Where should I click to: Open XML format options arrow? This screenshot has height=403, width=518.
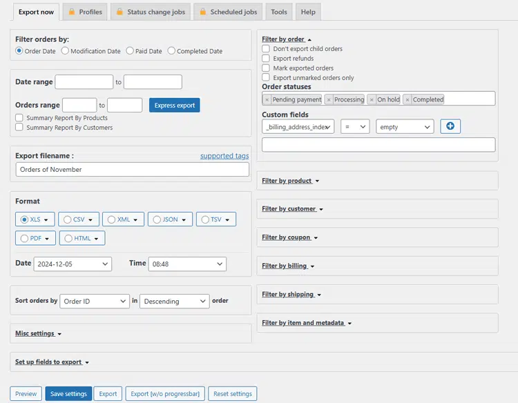[135, 220]
